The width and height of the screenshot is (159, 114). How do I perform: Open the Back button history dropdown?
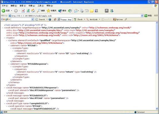pyautogui.click(x=12, y=11)
